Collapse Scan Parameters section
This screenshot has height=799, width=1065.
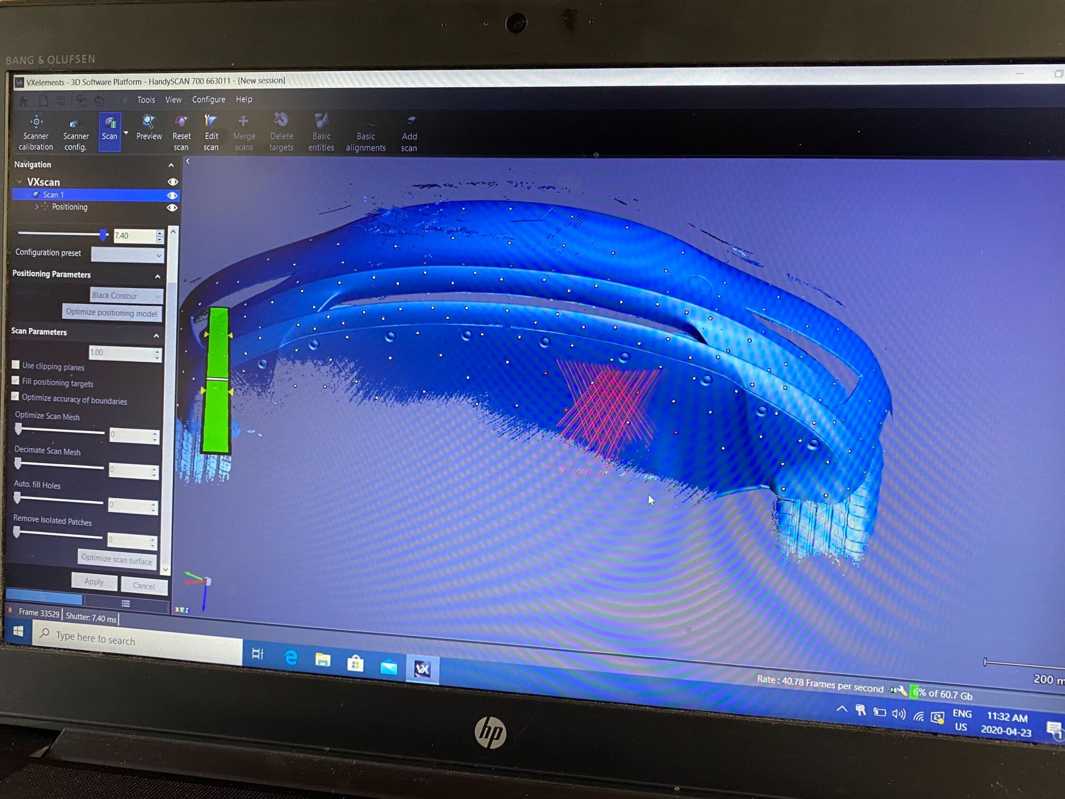(156, 335)
